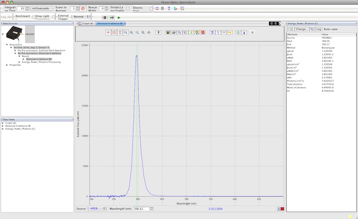Click the blue S scope mode icon
The height and width of the screenshot is (219, 358).
click(x=212, y=32)
